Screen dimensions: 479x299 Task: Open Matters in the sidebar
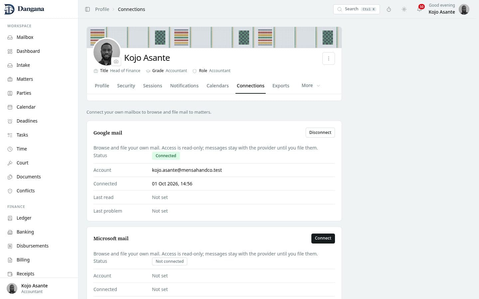coord(39,79)
